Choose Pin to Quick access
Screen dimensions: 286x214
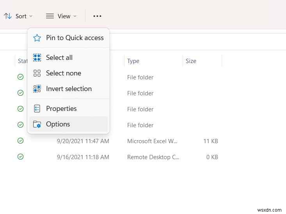(69, 38)
